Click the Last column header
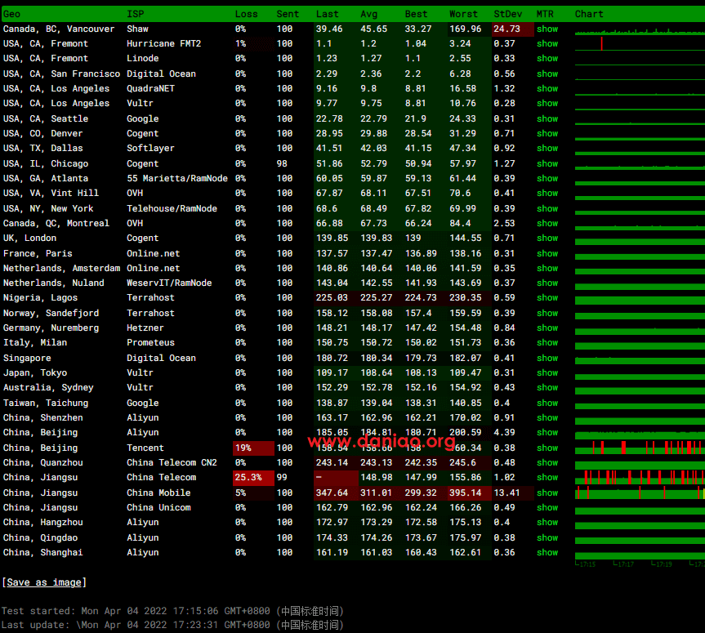Image resolution: width=705 pixels, height=633 pixels. 328,14
